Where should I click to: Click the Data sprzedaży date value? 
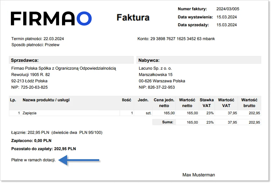coord(227,25)
